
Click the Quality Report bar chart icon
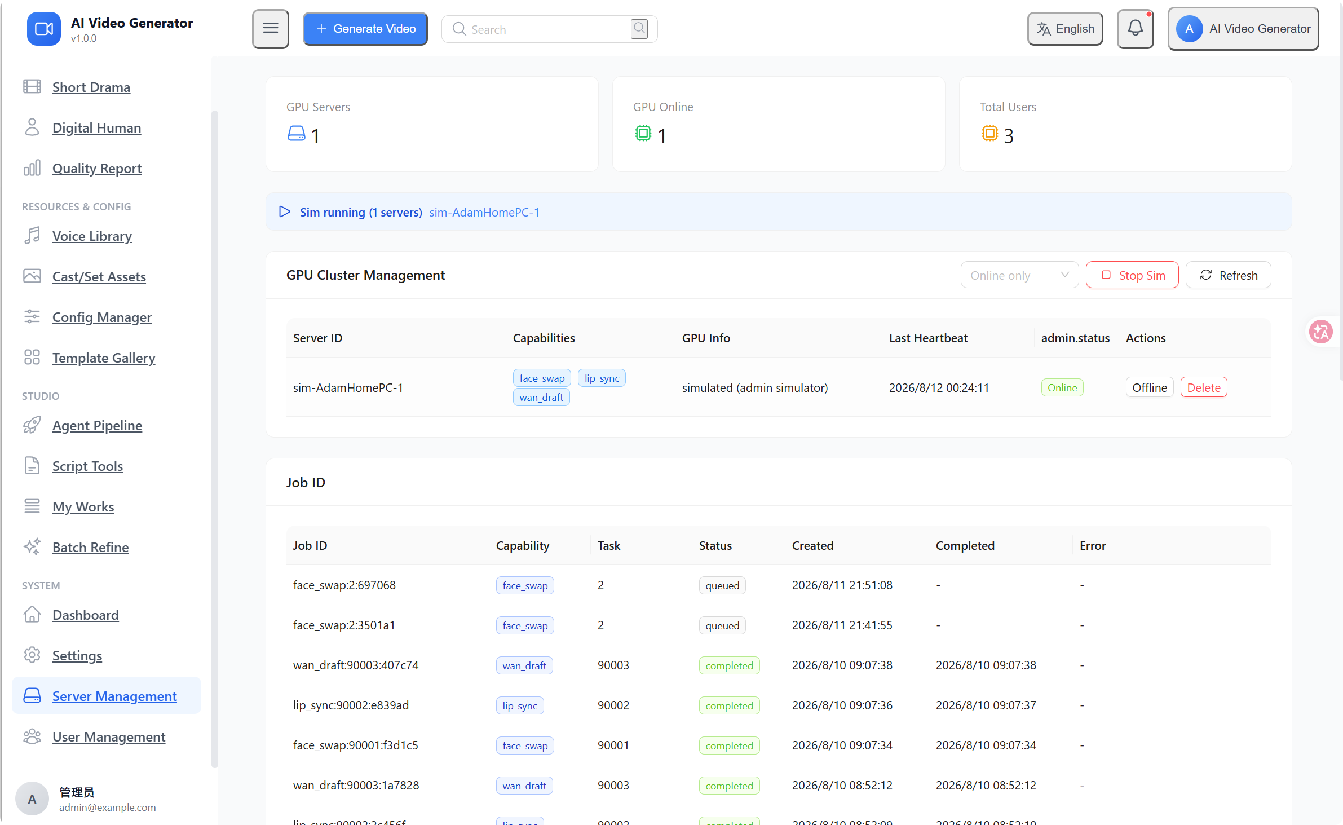pyautogui.click(x=32, y=168)
